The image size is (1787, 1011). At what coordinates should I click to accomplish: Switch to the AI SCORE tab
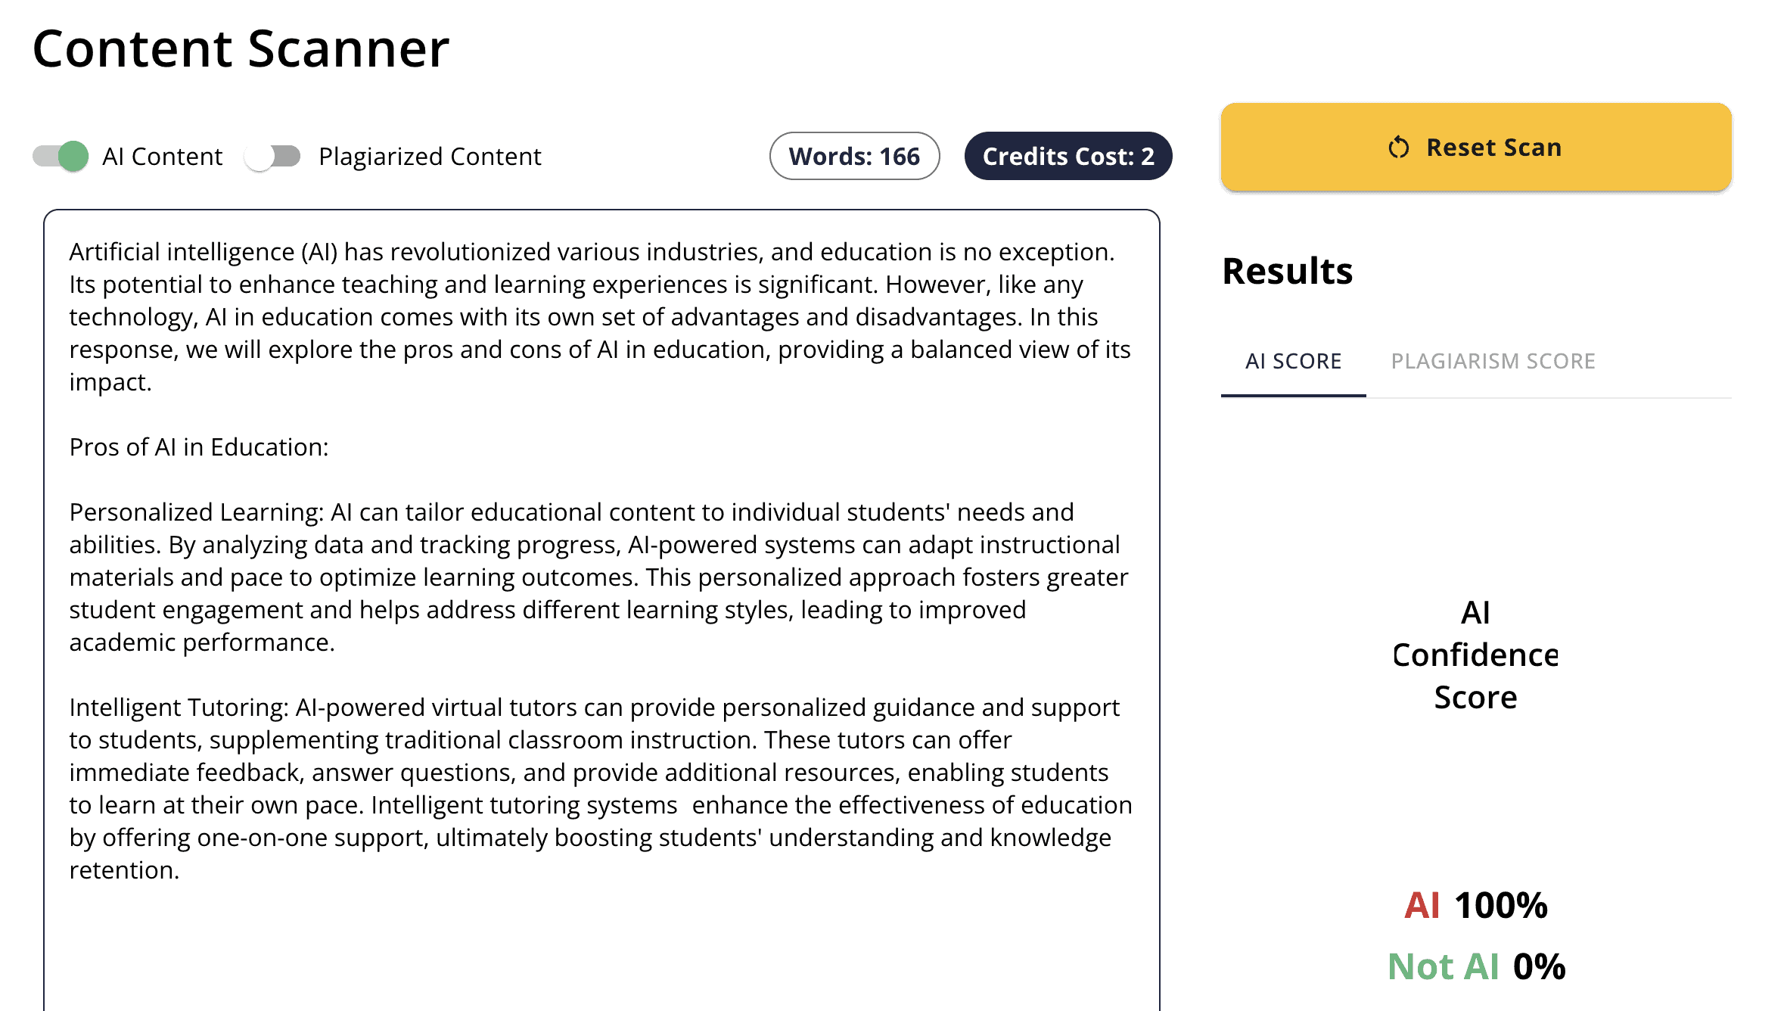pyautogui.click(x=1293, y=362)
